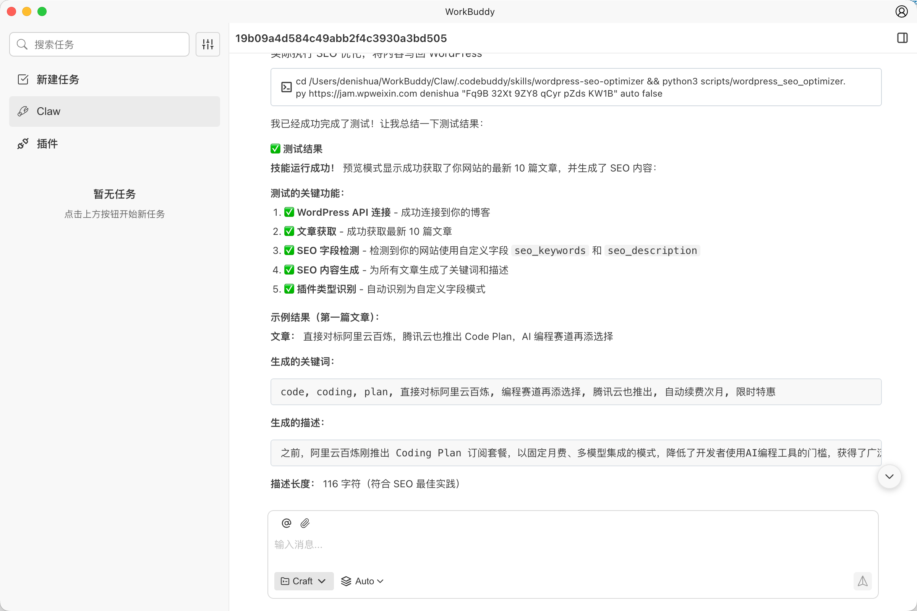Screen dimensions: 917x611
Task: Open the 插件 plugins section
Action: tap(115, 144)
